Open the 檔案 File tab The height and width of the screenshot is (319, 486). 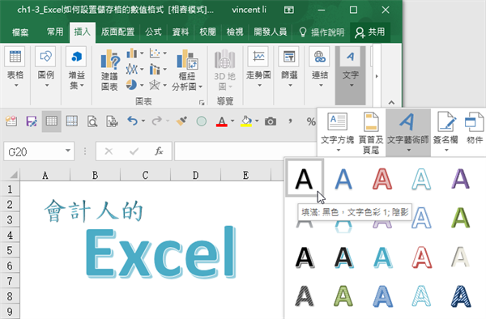pyautogui.click(x=20, y=32)
